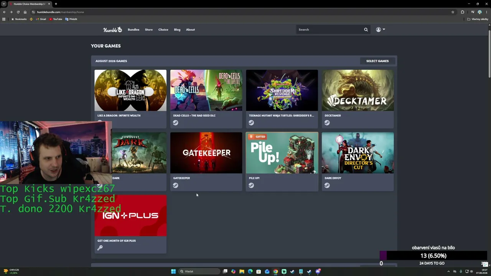Click the Chrome profile avatar in toolbar
The image size is (491, 276).
tap(479, 12)
